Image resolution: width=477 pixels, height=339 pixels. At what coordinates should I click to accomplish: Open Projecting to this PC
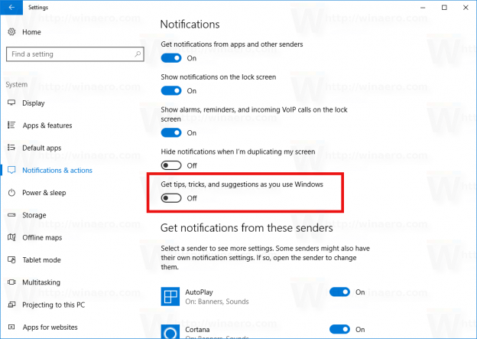(54, 305)
